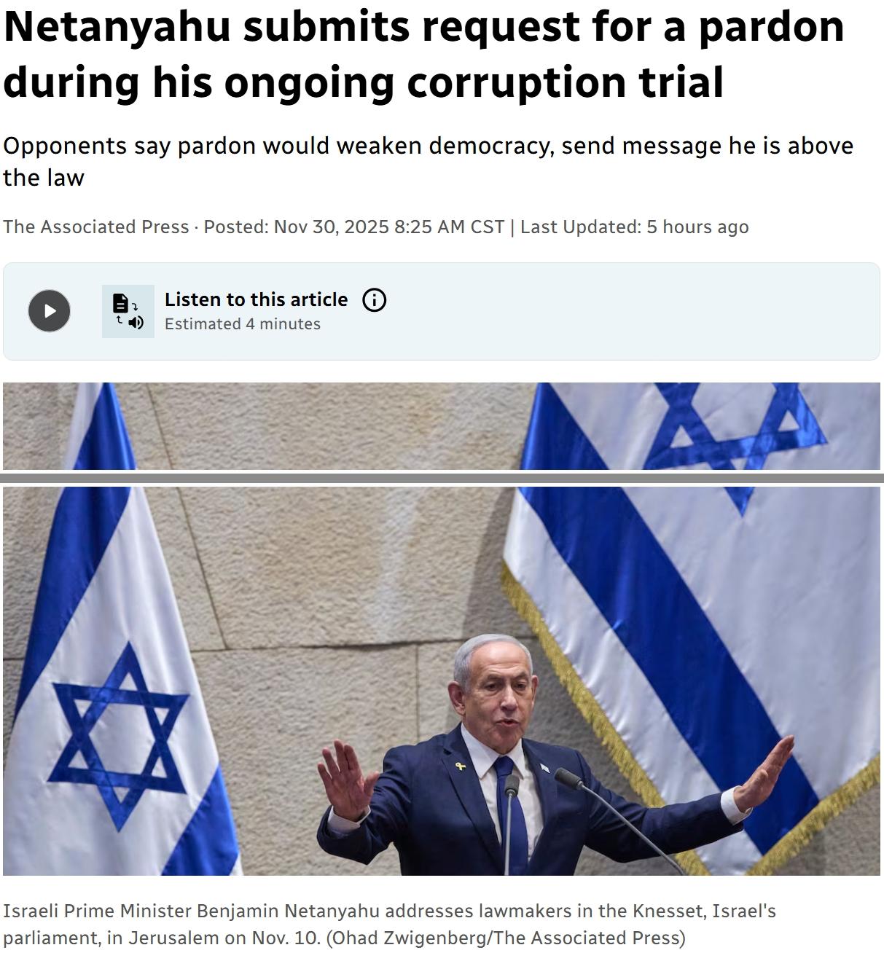Click the photo caption about the Knesset
The height and width of the screenshot is (969, 884).
(x=389, y=924)
